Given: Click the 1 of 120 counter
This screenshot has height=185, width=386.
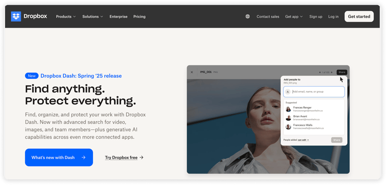Looking at the screenshot, I should (326, 72).
